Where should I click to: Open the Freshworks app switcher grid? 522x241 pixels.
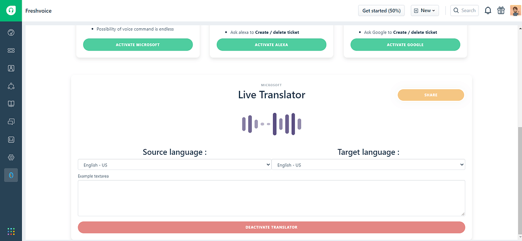coord(11,231)
